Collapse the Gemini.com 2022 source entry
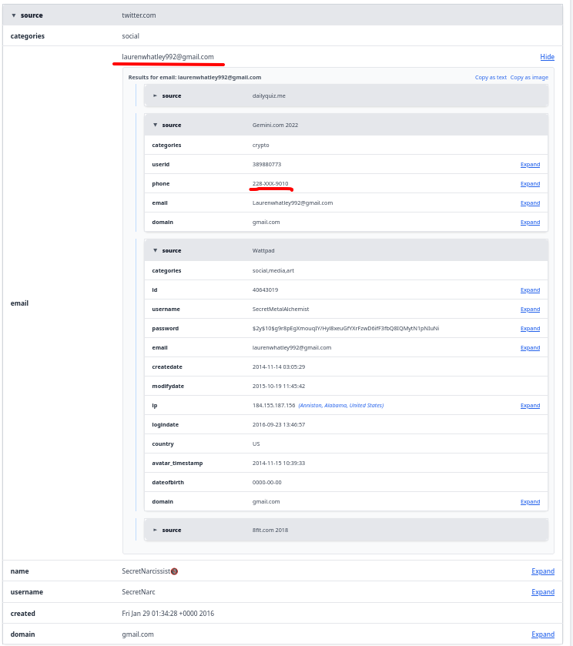Screen dimensions: 573x646 (155, 125)
